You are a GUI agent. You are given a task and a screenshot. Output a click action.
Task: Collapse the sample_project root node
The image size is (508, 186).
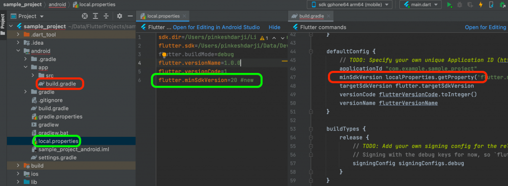coord(11,26)
